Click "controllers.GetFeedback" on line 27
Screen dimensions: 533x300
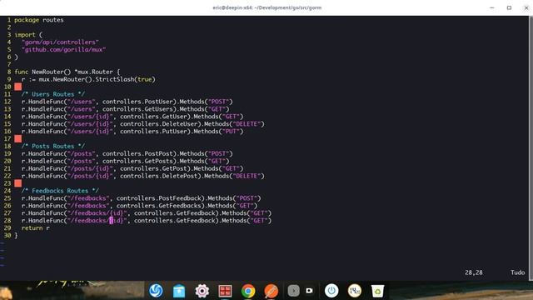(x=174, y=213)
